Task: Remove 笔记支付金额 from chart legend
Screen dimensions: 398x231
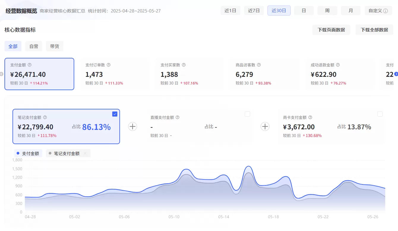Action: tap(85, 153)
